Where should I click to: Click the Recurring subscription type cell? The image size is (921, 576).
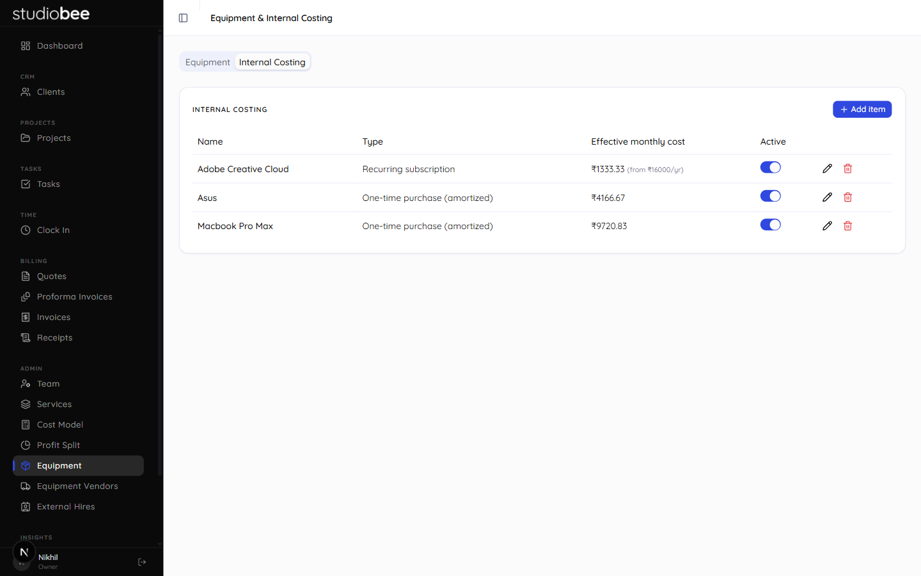click(x=409, y=169)
